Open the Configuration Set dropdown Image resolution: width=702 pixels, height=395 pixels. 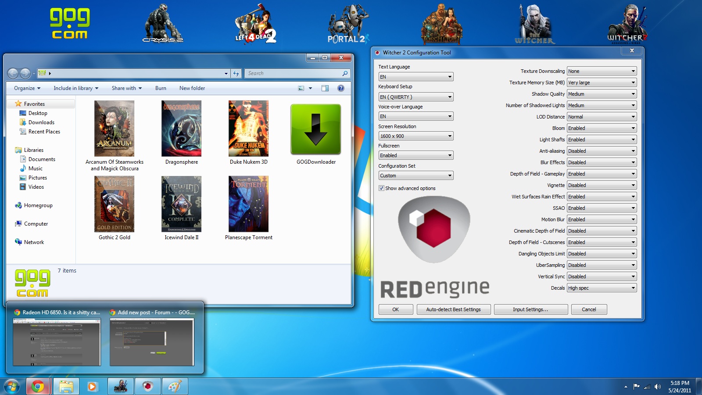coord(416,176)
